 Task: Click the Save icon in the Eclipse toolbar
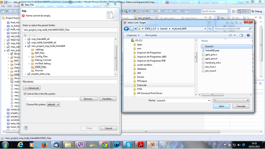point(11,11)
